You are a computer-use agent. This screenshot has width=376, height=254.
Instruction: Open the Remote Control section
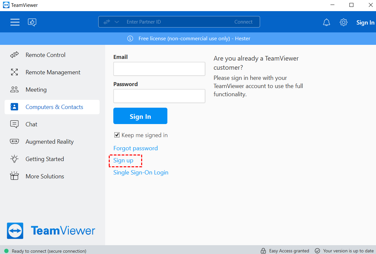pos(46,55)
